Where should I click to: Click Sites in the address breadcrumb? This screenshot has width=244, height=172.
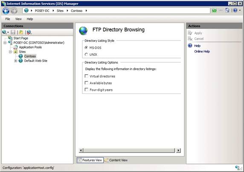pyautogui.click(x=60, y=11)
